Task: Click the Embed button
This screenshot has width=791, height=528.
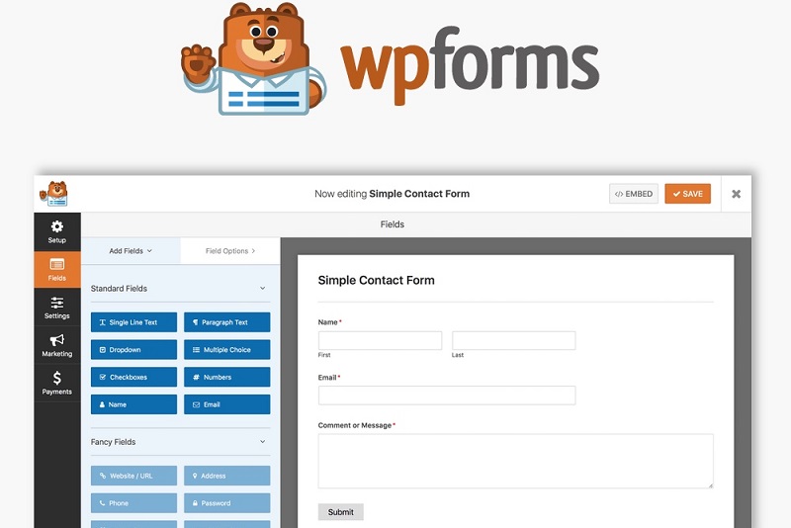Action: click(634, 194)
